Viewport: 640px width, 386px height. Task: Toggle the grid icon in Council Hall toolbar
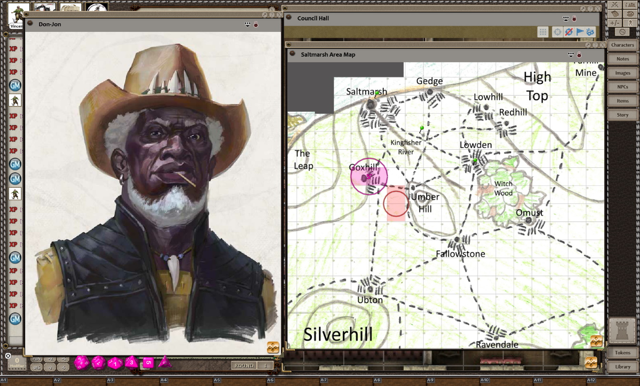[x=543, y=32]
